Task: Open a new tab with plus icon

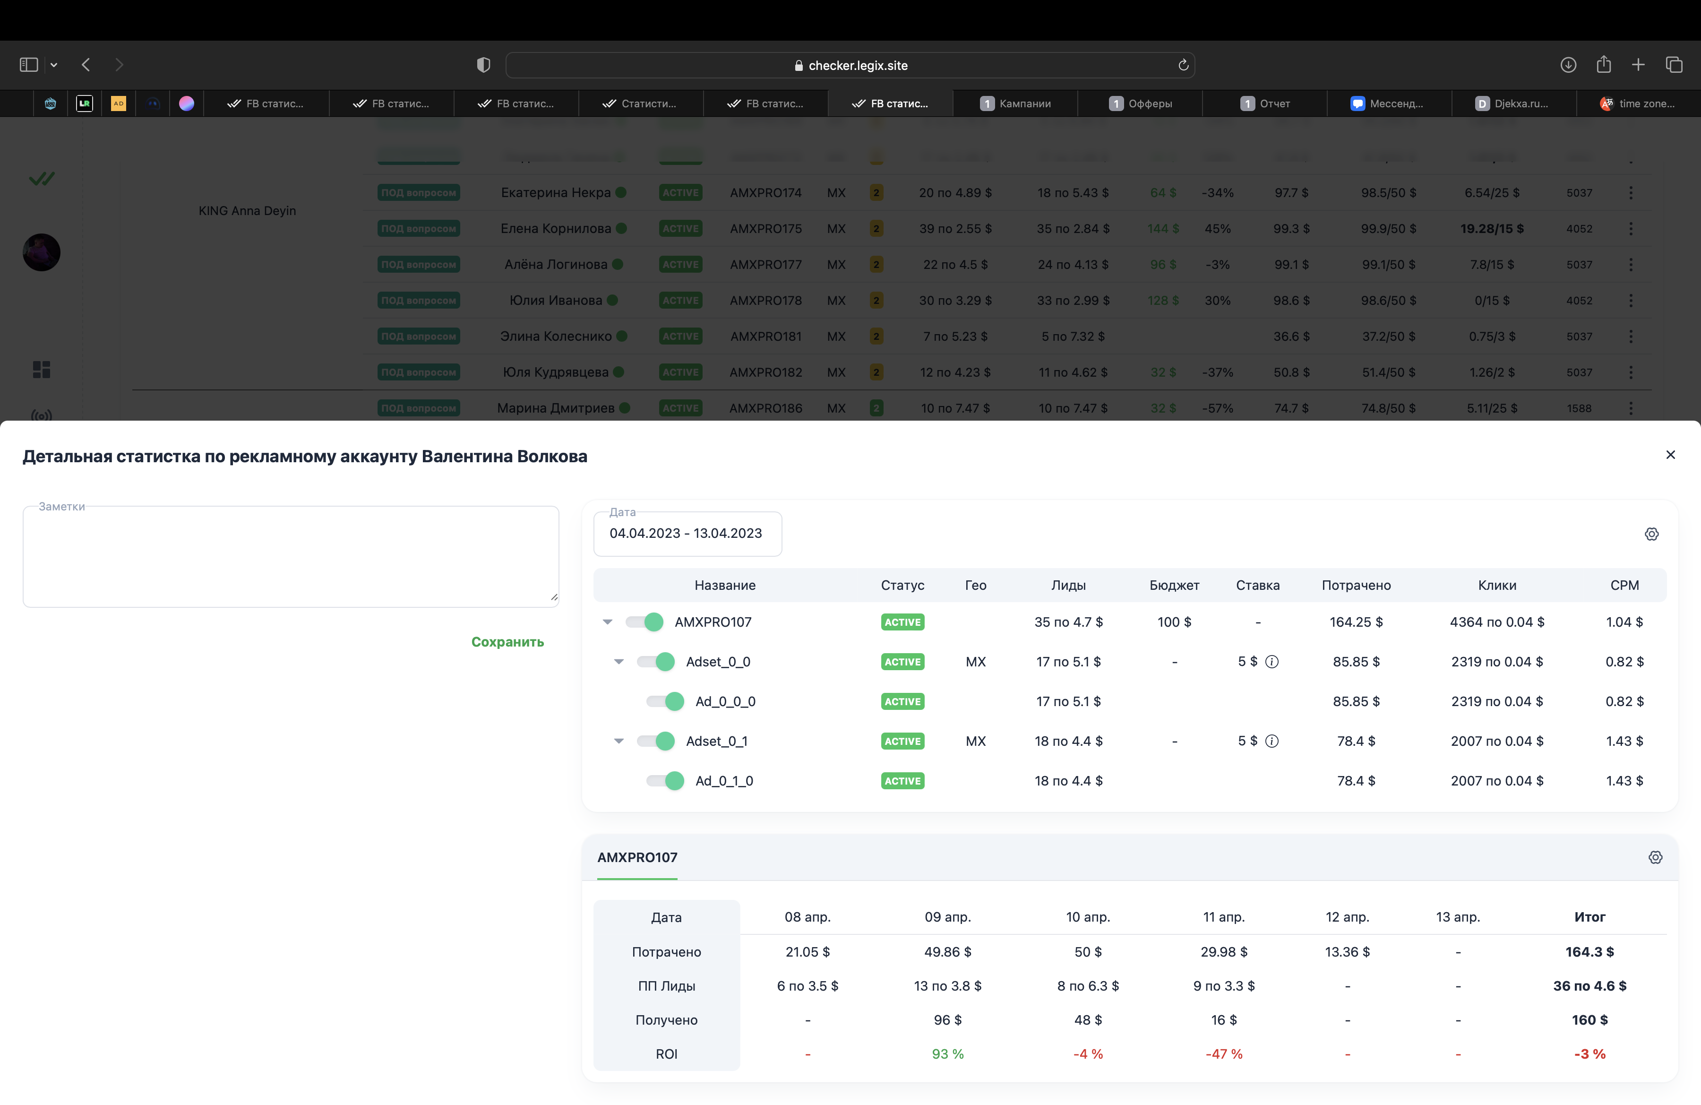Action: (x=1638, y=65)
